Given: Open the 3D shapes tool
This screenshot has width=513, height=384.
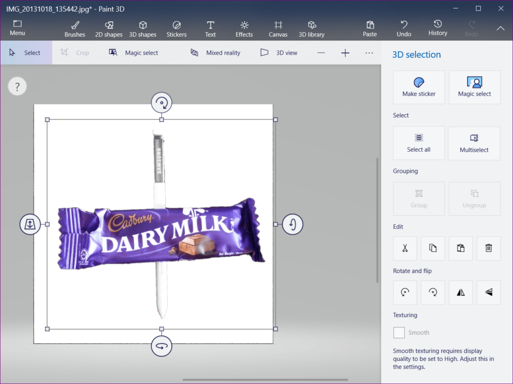Looking at the screenshot, I should (143, 29).
